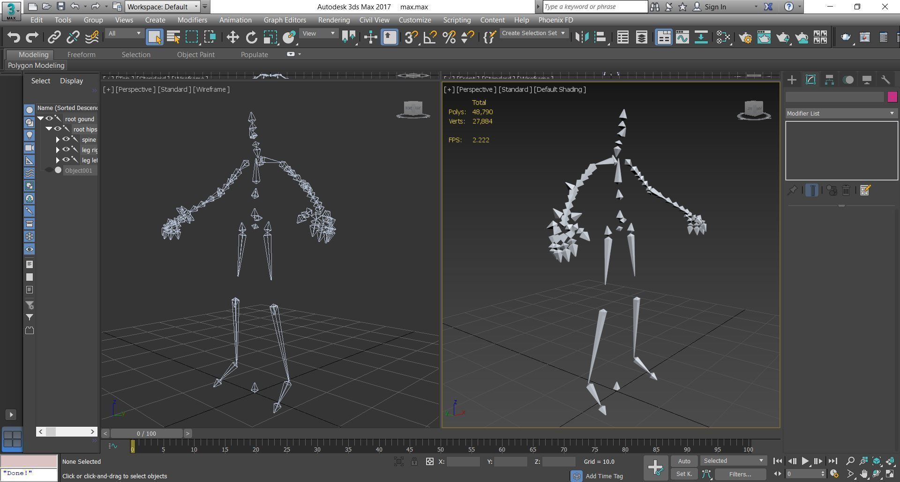This screenshot has width=900, height=482.
Task: Open the Key Filters button
Action: click(x=740, y=474)
